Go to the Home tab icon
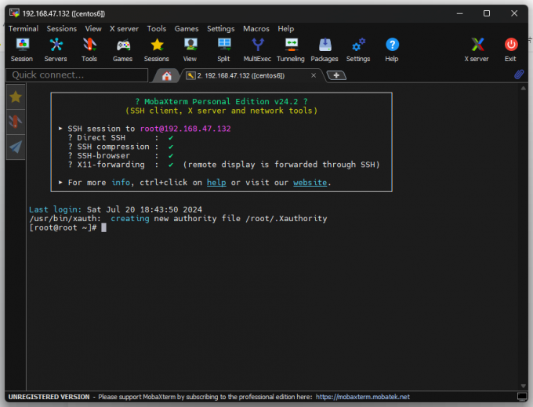This screenshot has width=533, height=407. tap(166, 75)
